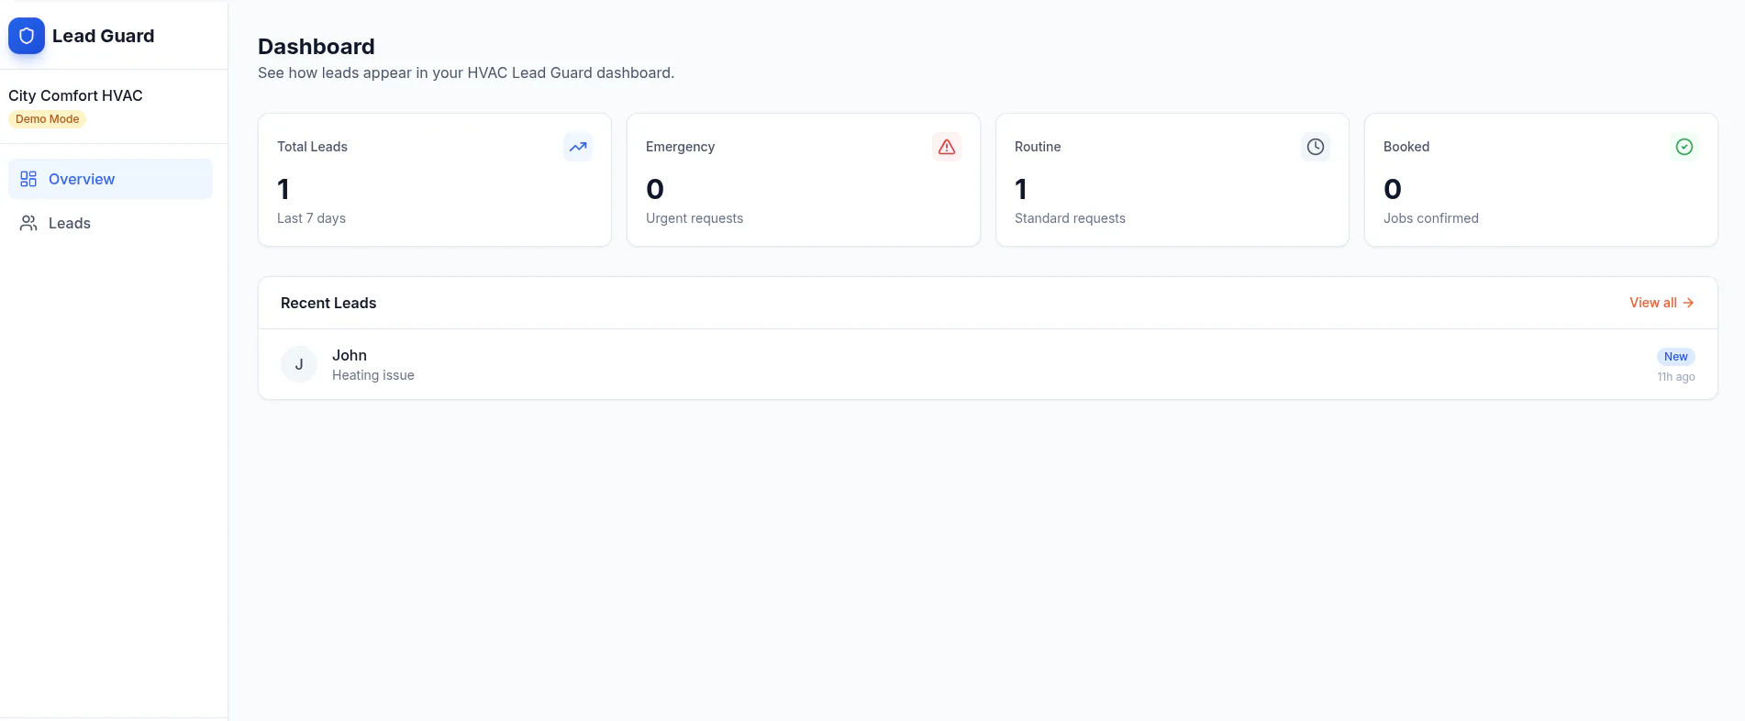The height and width of the screenshot is (721, 1745).
Task: Click the Booked green checkmark icon
Action: pyautogui.click(x=1684, y=147)
